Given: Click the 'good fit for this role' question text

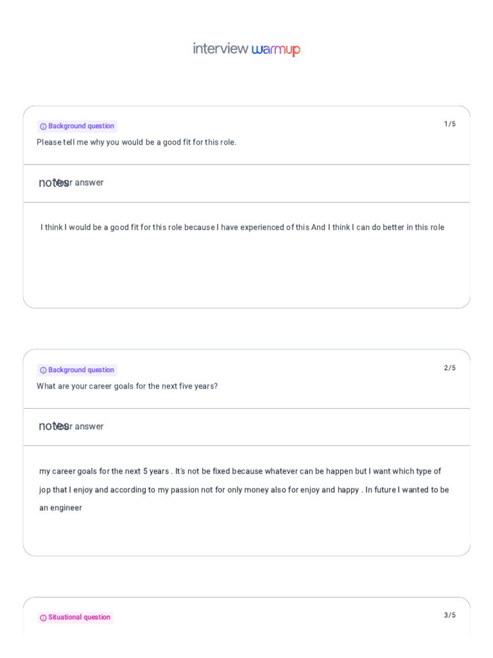Looking at the screenshot, I should (x=136, y=142).
